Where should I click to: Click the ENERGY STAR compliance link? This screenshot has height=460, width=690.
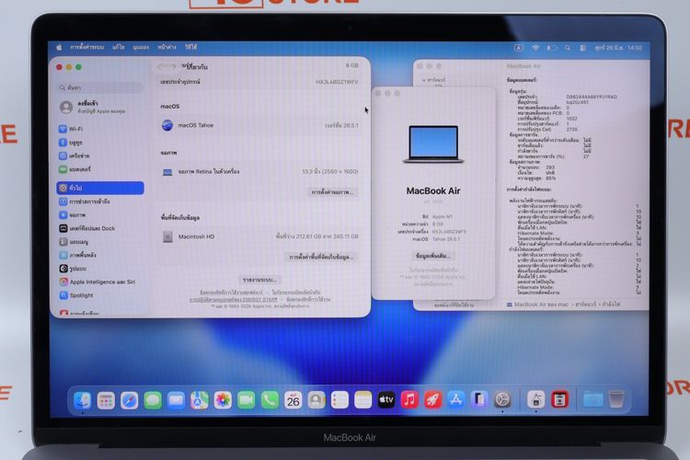[234, 299]
